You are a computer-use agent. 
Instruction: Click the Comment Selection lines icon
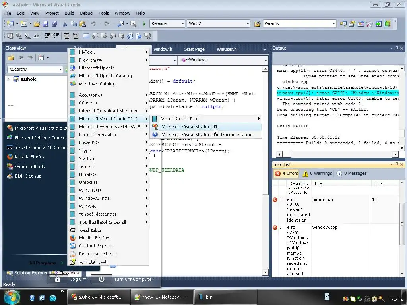point(67,36)
